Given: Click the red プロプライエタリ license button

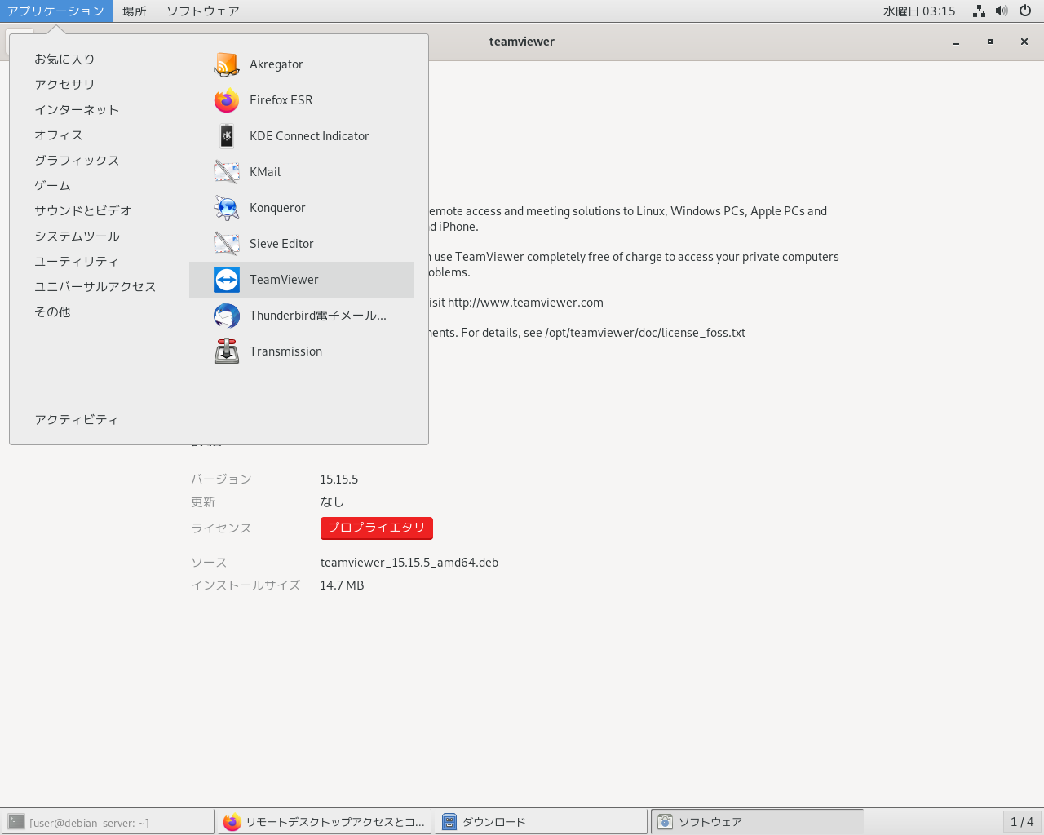Looking at the screenshot, I should (377, 528).
